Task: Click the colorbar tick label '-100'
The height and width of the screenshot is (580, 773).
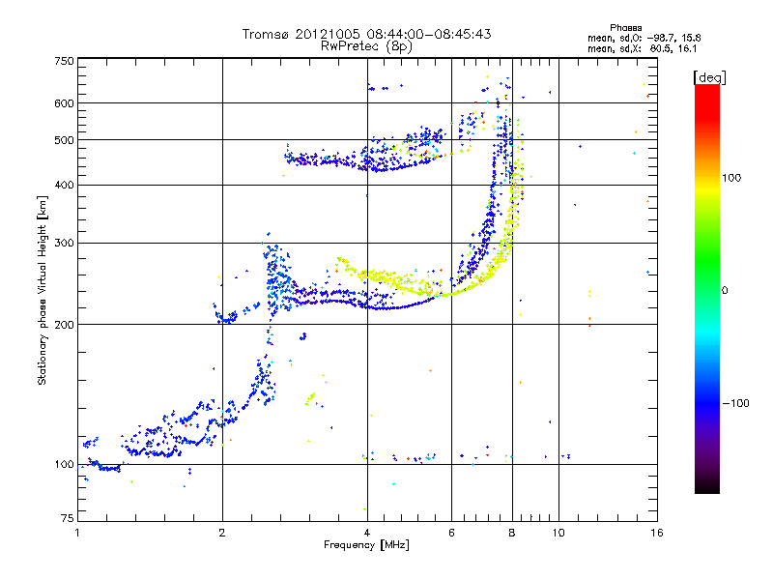Action: coord(735,403)
